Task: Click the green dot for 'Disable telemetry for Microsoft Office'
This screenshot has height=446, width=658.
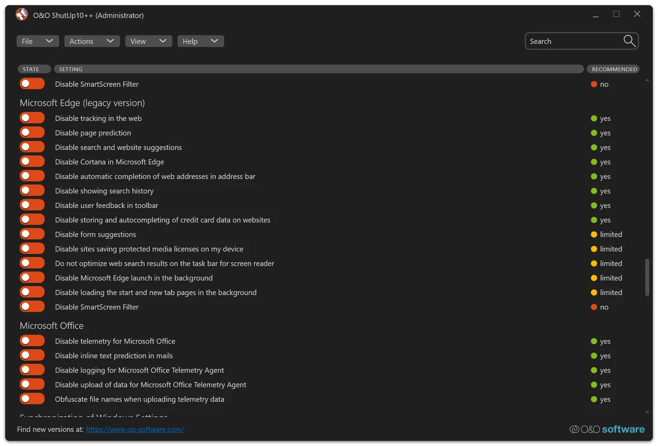Action: tap(594, 341)
